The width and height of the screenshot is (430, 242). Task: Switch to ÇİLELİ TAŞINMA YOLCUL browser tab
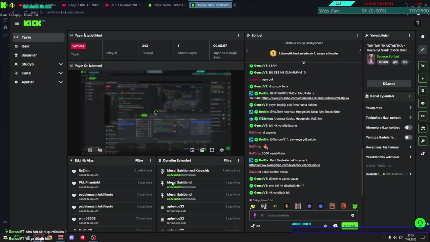124,5
